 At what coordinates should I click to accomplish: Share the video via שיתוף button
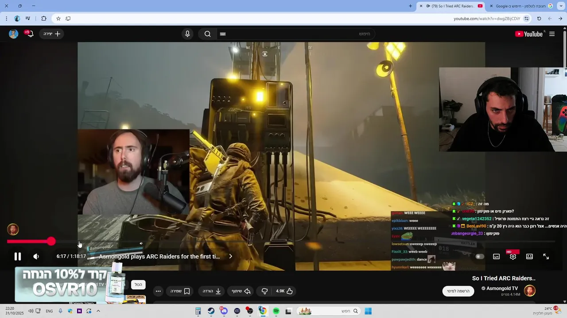[x=241, y=291]
